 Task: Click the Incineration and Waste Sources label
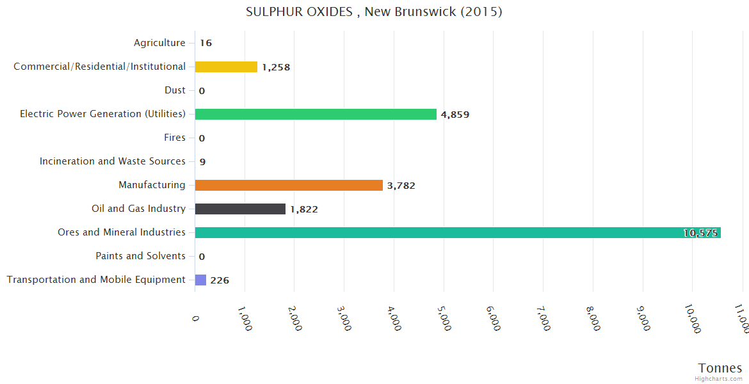[x=113, y=161]
